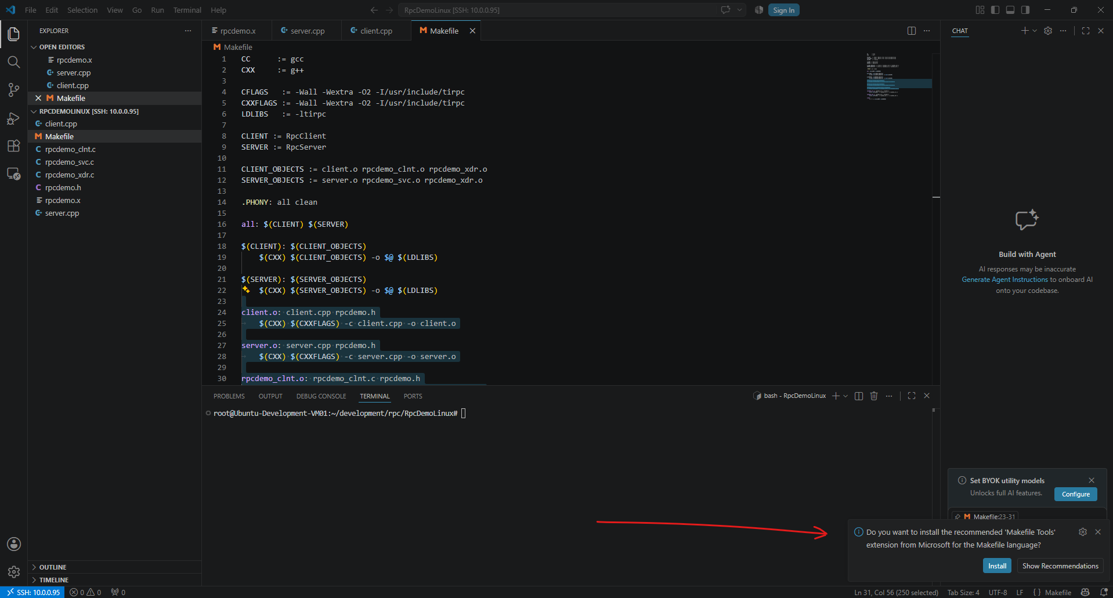Switch to the Debug Console tab
Screen dimensions: 1113x598
pyautogui.click(x=321, y=396)
